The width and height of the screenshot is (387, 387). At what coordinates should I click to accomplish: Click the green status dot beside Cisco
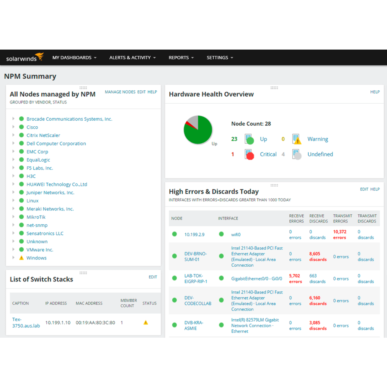[21, 127]
